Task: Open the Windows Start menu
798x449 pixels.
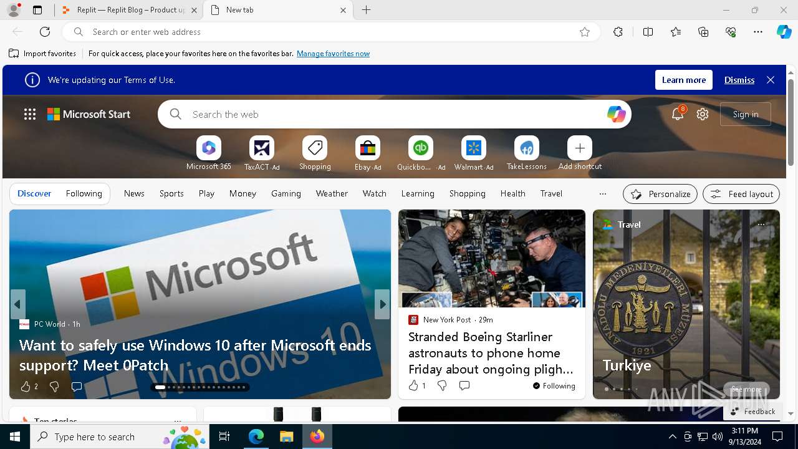Action: [15, 437]
